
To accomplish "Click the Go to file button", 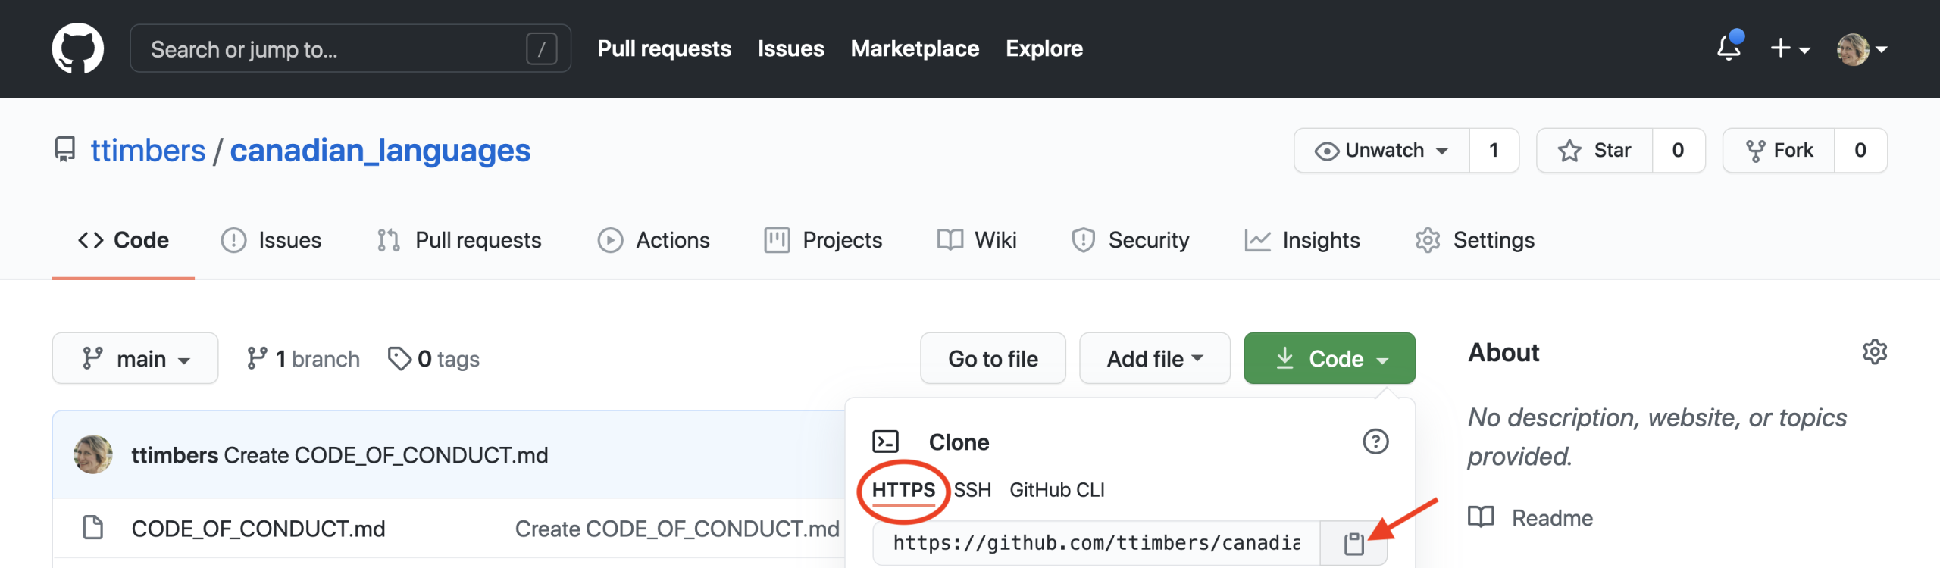I will click(x=993, y=358).
